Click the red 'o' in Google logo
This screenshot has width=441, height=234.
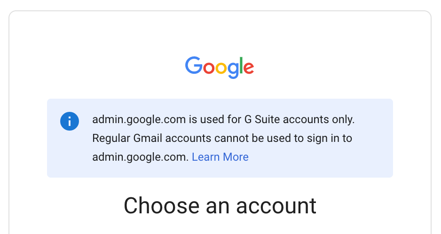pos(209,68)
